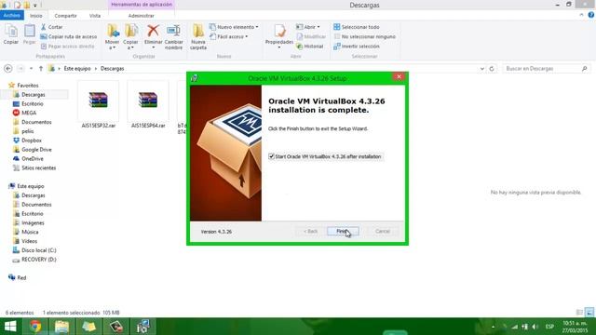Click the Copiar ribbon icon
Image resolution: width=596 pixels, height=335 pixels.
pos(11,34)
